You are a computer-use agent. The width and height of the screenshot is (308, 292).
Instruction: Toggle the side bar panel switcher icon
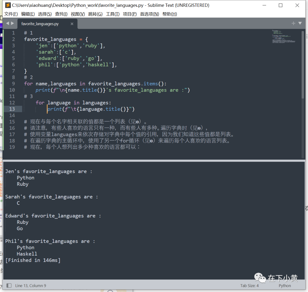pyautogui.click(x=9, y=285)
